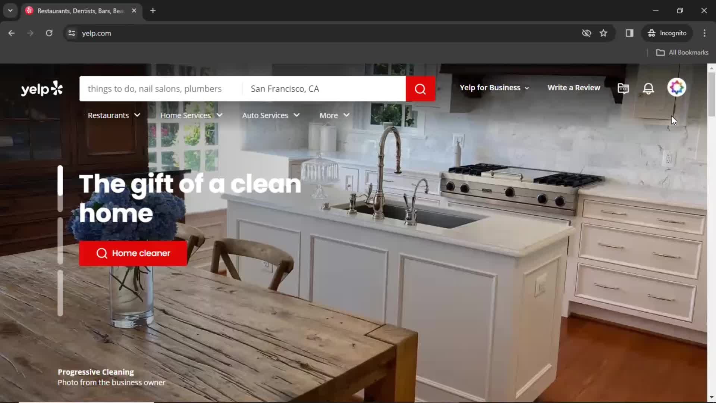Open the search magnifying glass
Screen dimensions: 716x403
coord(421,88)
